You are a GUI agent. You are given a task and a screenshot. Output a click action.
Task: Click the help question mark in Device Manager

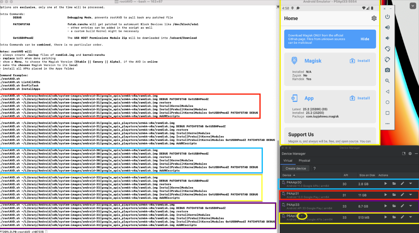point(314,168)
